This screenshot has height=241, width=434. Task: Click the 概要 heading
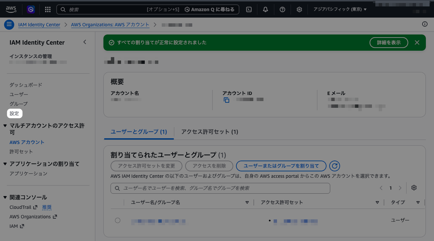(117, 82)
